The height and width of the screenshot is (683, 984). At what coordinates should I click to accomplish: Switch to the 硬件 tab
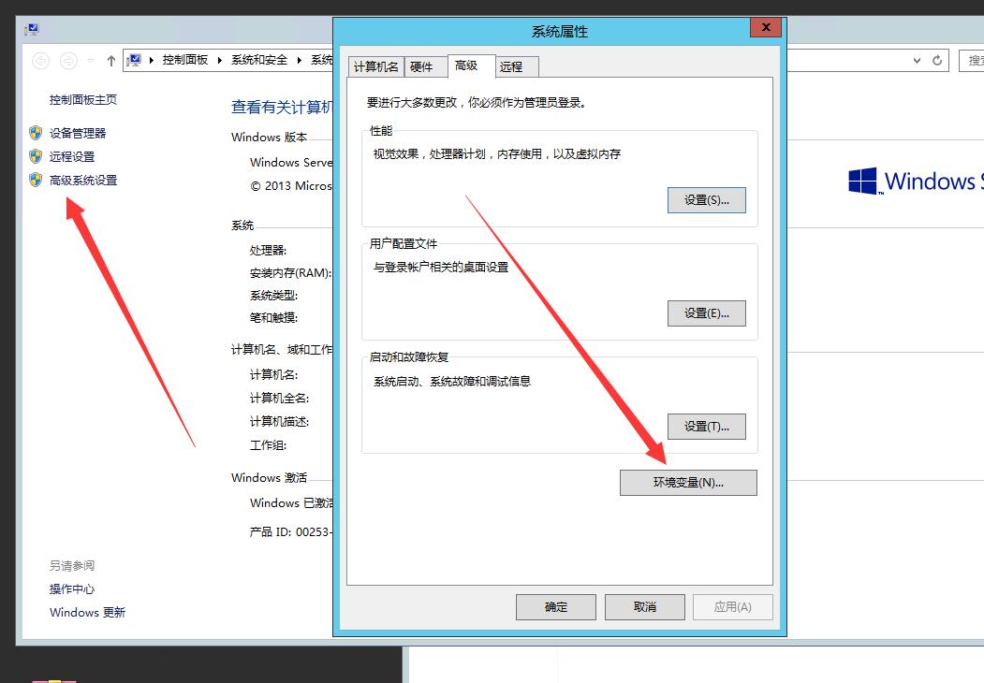point(421,66)
